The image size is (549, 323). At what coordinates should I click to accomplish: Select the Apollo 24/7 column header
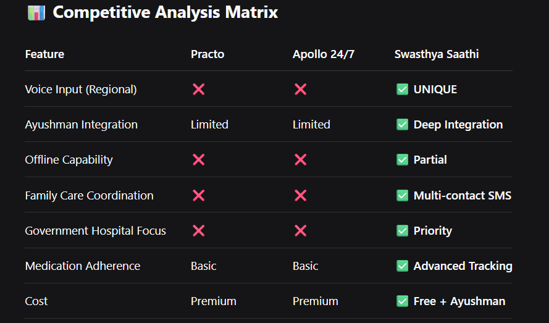[x=324, y=54]
